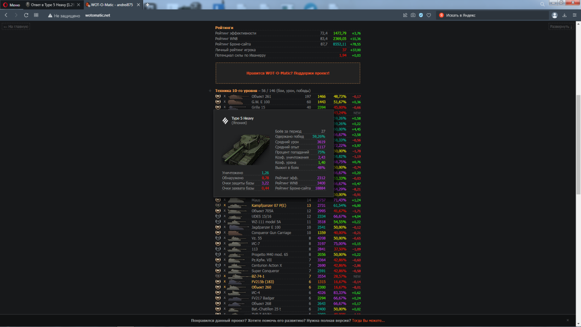This screenshot has height=327, width=581.
Task: Select the G.W. E 100 row name
Action: click(x=260, y=102)
